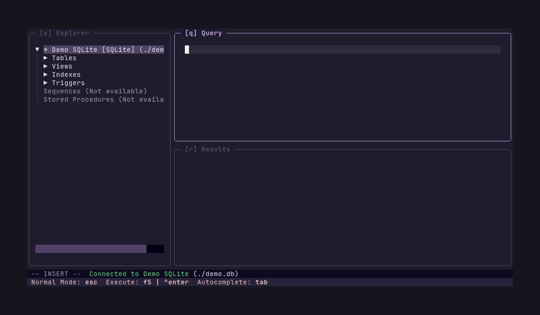Image resolution: width=540 pixels, height=315 pixels.
Task: Select the Tables label in Explorer
Action: [64, 58]
